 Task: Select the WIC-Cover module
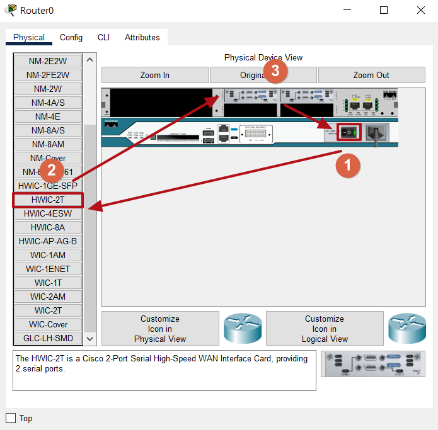[48, 324]
